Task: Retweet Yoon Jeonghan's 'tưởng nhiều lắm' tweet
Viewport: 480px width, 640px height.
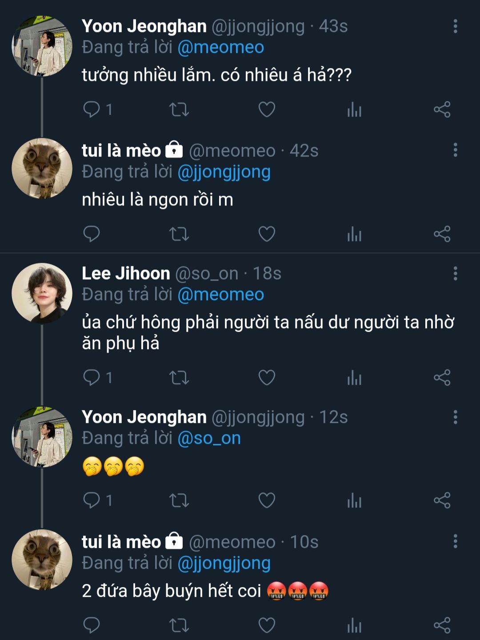Action: click(x=179, y=109)
